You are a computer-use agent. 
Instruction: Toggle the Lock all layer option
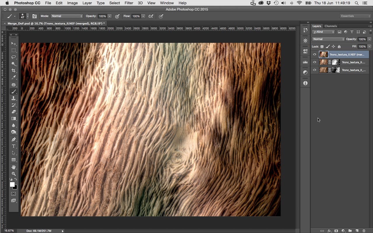click(x=339, y=47)
